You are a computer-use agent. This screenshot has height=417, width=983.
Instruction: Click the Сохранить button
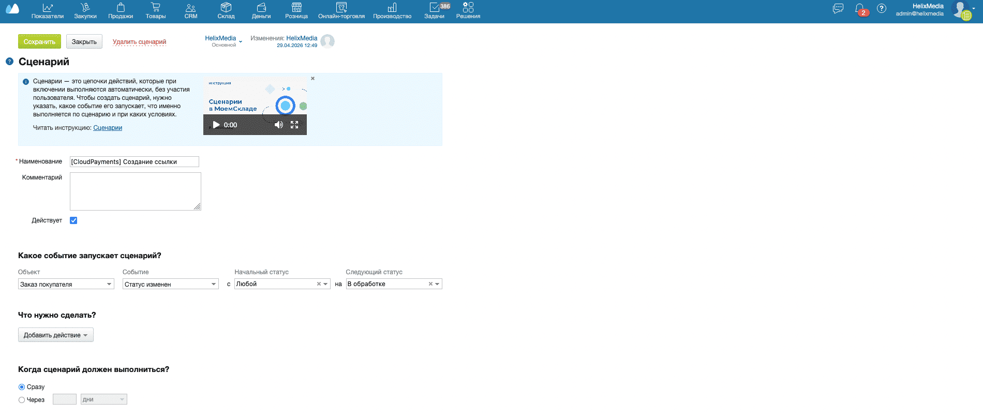click(x=39, y=41)
